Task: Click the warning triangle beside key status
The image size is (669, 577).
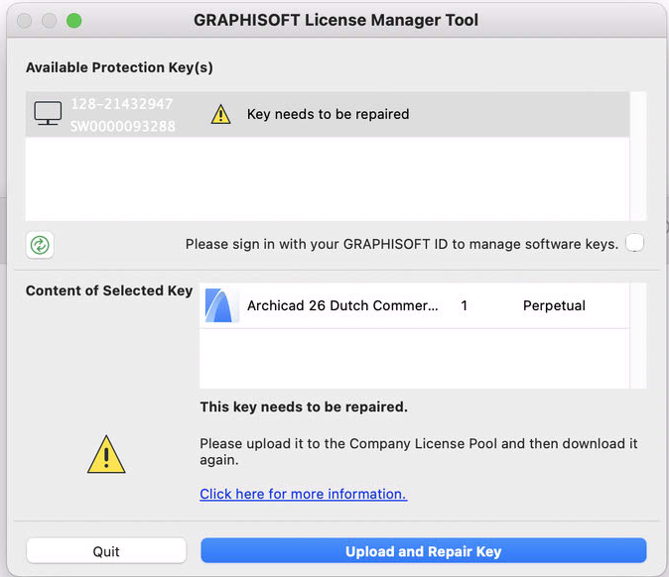Action: click(x=220, y=114)
